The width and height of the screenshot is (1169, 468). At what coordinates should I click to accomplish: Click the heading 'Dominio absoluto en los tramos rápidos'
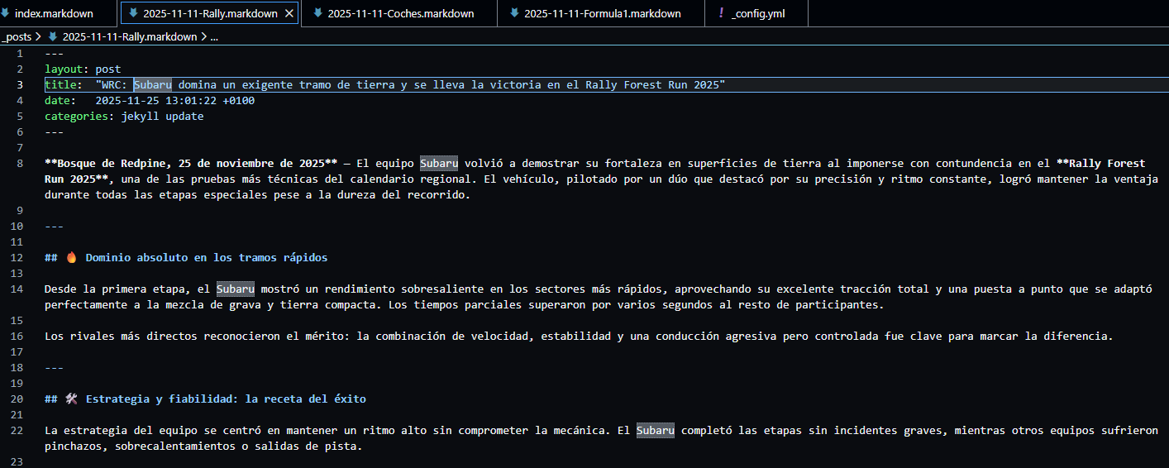pyautogui.click(x=207, y=257)
